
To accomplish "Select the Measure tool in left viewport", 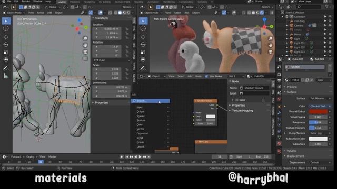I will (x=6, y=76).
